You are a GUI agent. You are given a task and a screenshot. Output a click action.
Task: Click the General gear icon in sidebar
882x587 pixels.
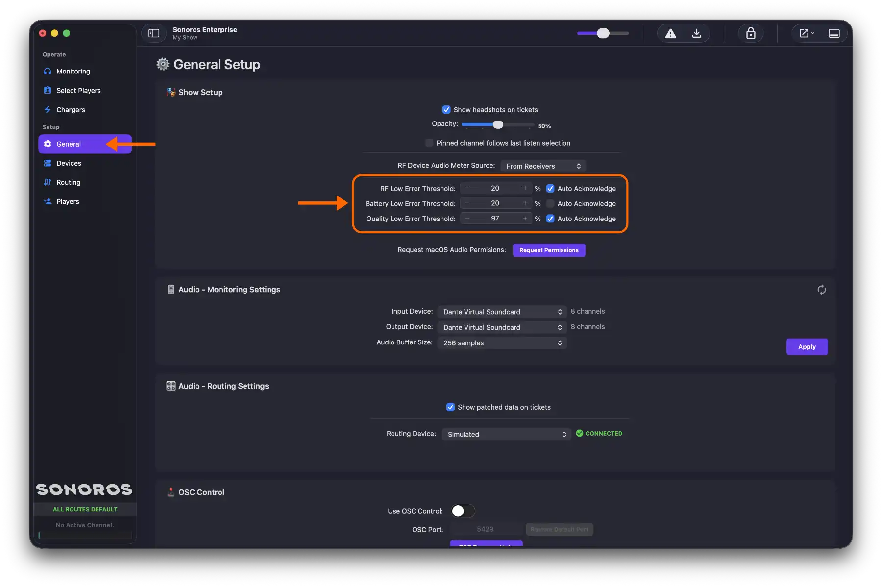48,144
